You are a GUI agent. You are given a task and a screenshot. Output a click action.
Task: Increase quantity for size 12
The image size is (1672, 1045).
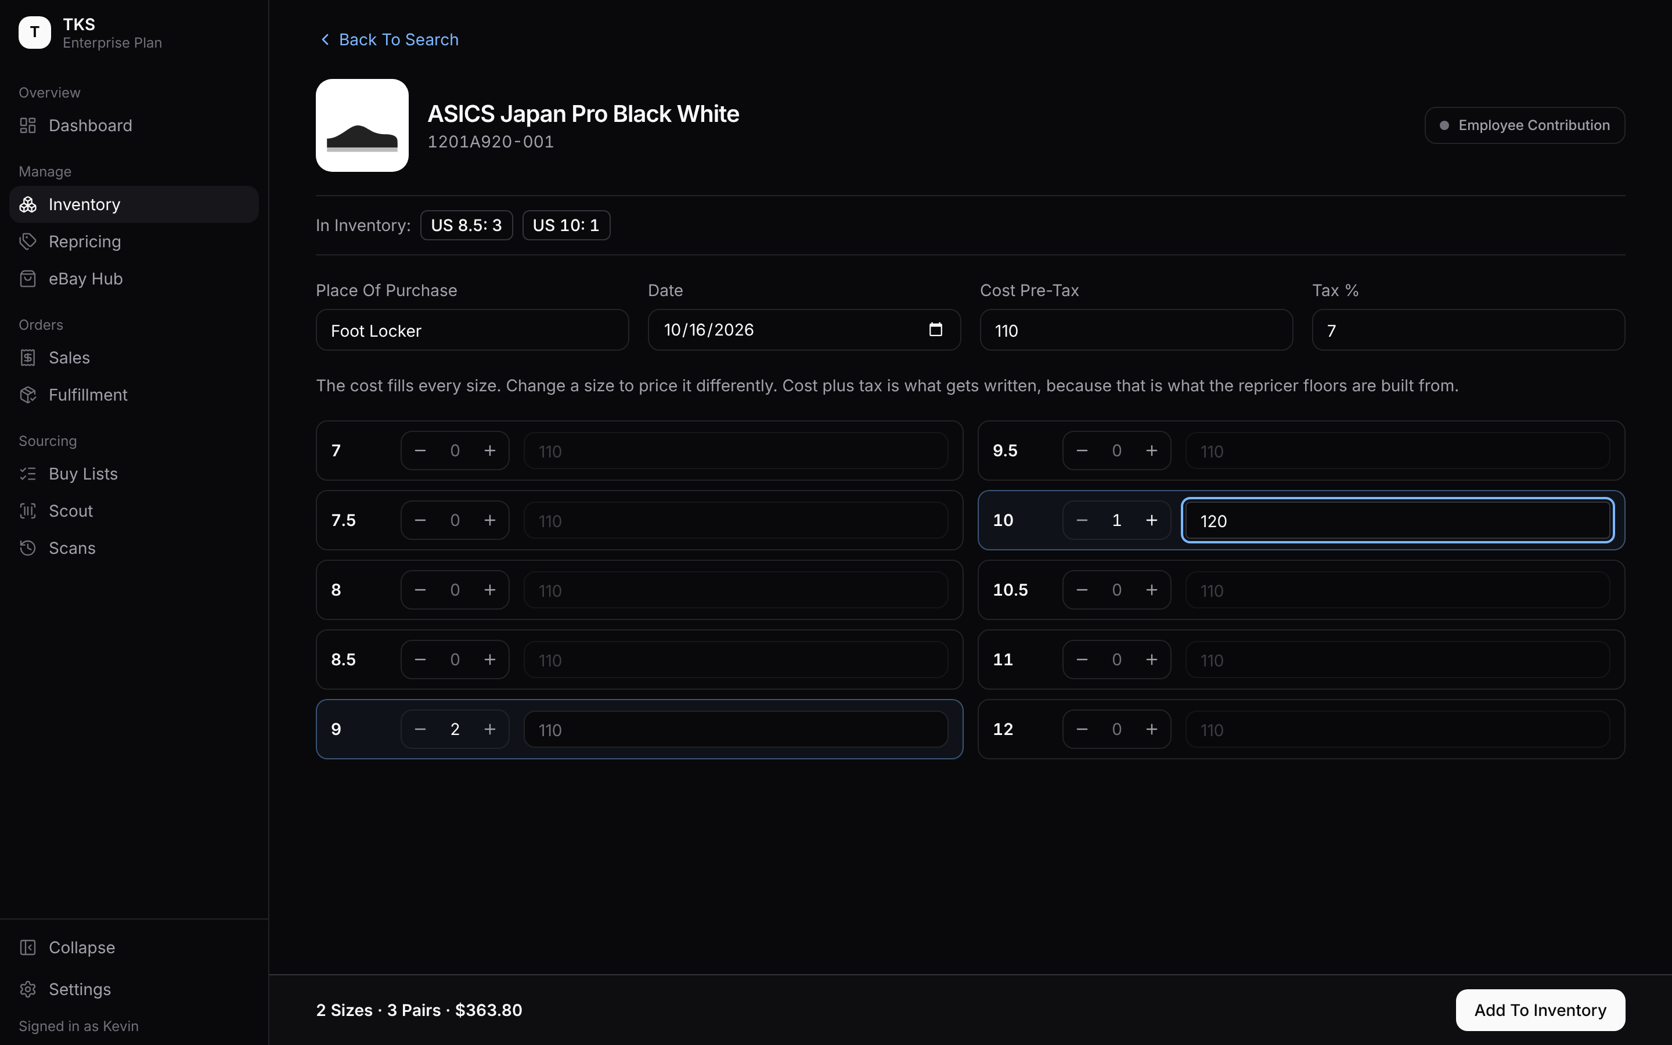point(1152,729)
